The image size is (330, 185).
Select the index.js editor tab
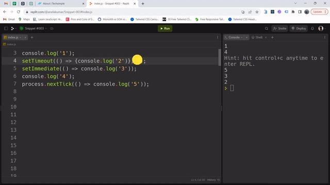click(12, 38)
